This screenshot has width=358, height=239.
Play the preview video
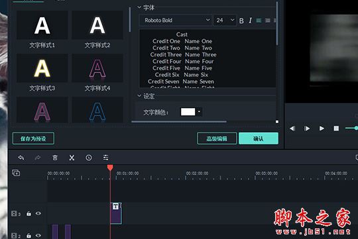tap(322, 129)
